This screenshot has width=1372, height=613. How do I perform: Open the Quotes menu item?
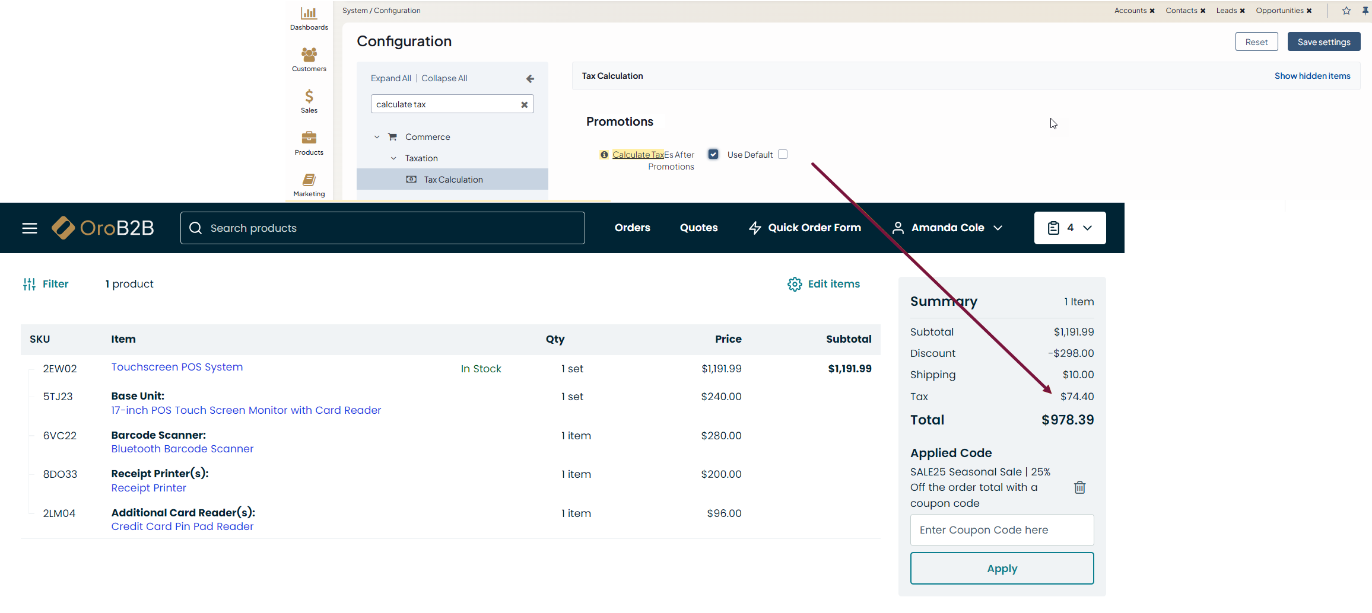point(698,228)
